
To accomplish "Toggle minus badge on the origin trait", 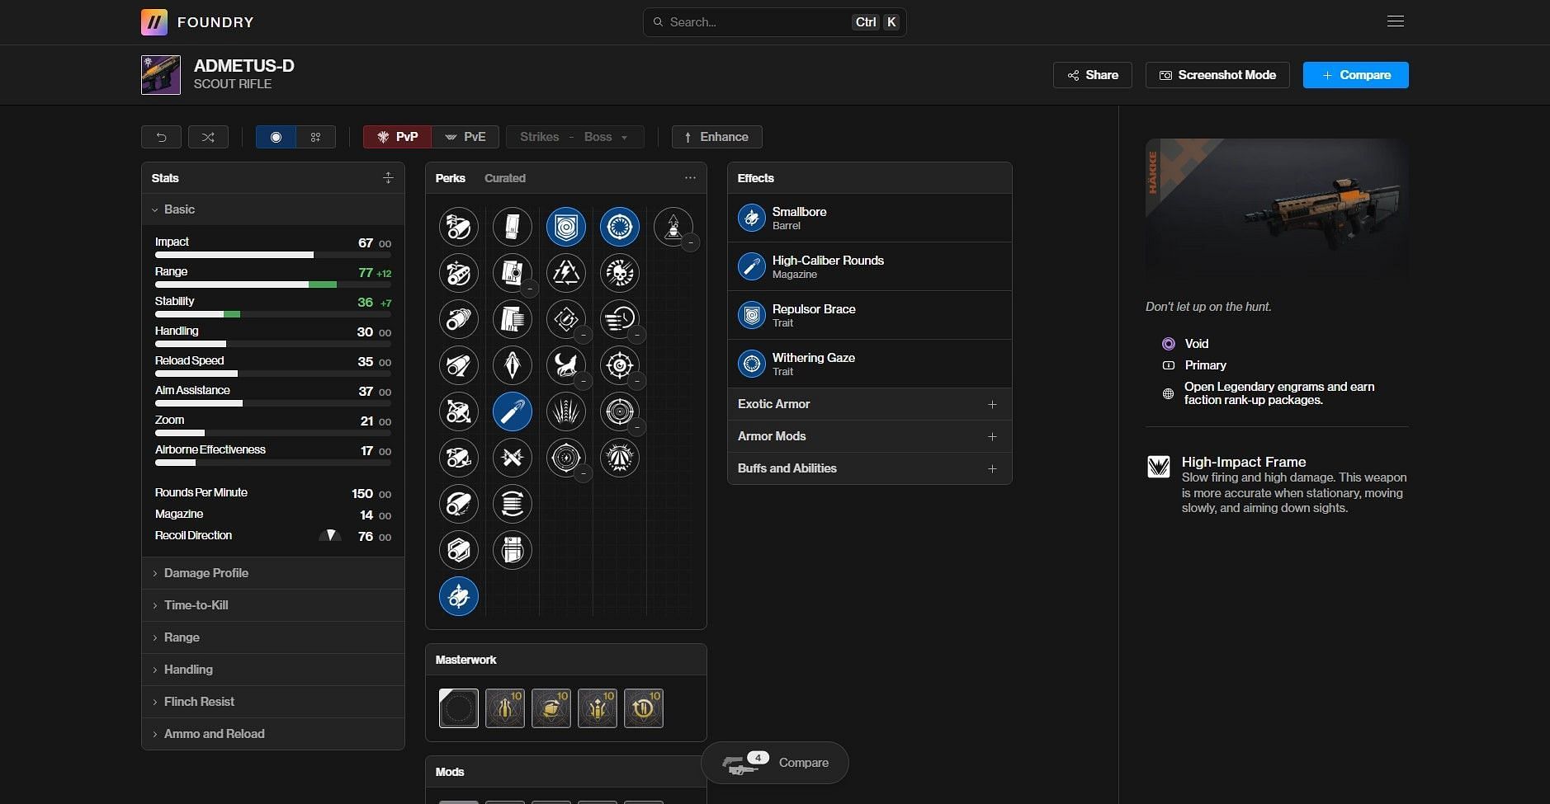I will pos(690,242).
